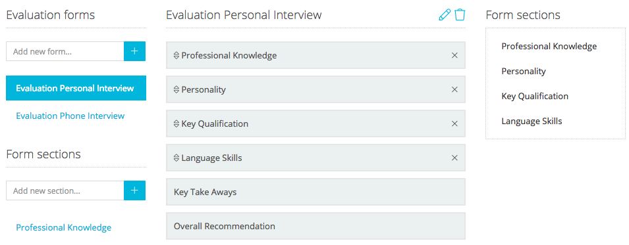
Task: Focus the Add new form input field
Action: [65, 51]
